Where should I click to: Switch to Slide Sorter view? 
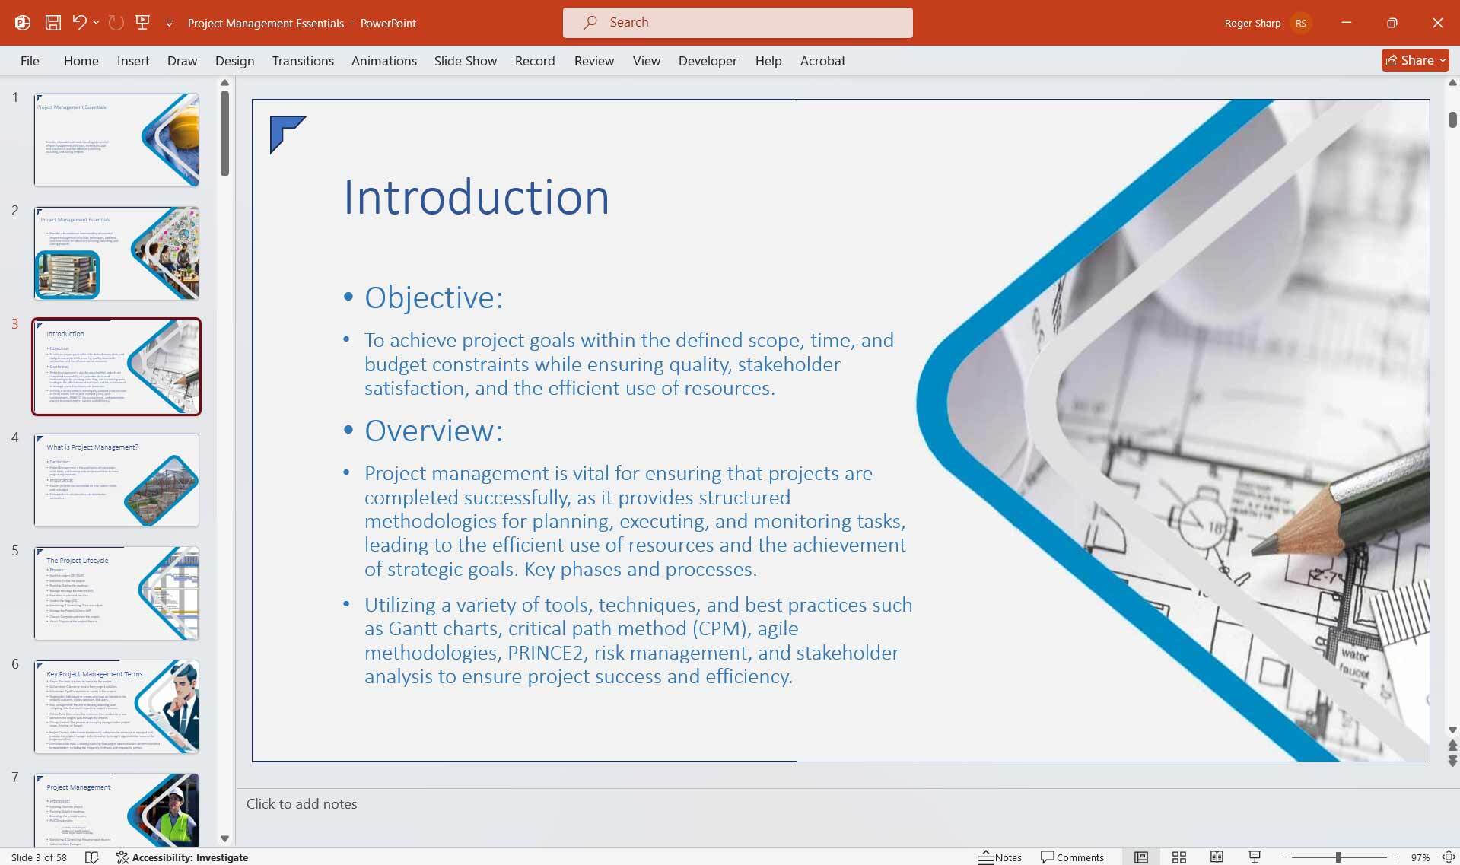coord(1178,857)
